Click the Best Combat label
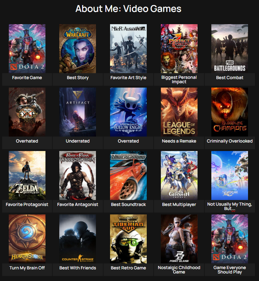The height and width of the screenshot is (281, 259). click(x=230, y=78)
